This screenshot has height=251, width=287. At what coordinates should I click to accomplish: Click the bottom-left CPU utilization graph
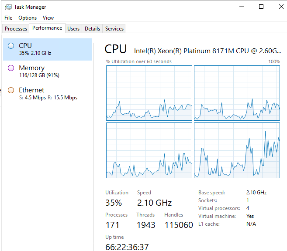click(x=149, y=150)
